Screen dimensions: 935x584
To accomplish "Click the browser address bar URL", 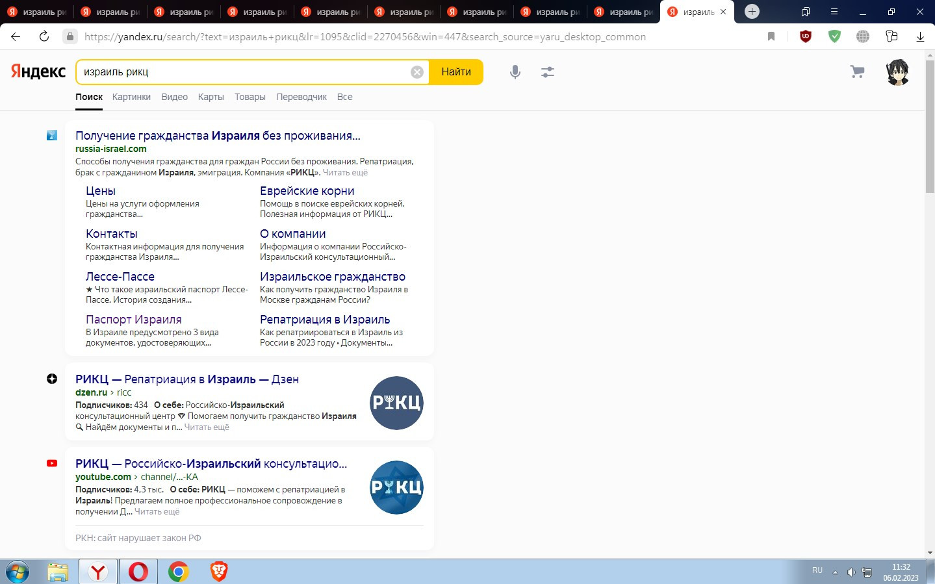I will (x=365, y=37).
